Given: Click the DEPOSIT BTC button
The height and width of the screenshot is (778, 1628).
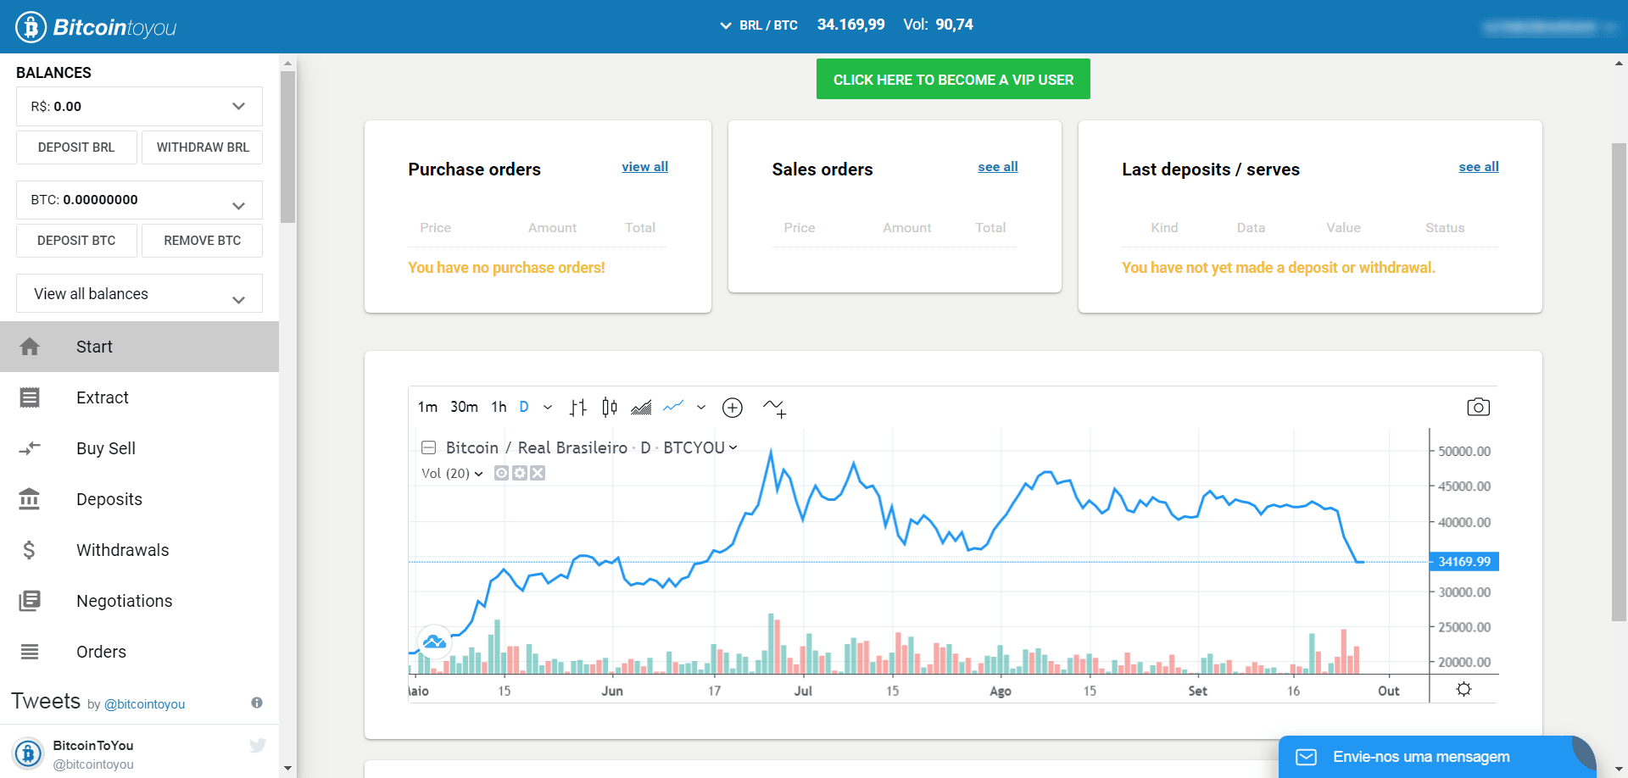Looking at the screenshot, I should (76, 241).
